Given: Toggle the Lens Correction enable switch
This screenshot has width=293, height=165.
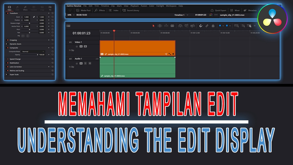Looking at the screenshot, I should (x=7, y=67).
